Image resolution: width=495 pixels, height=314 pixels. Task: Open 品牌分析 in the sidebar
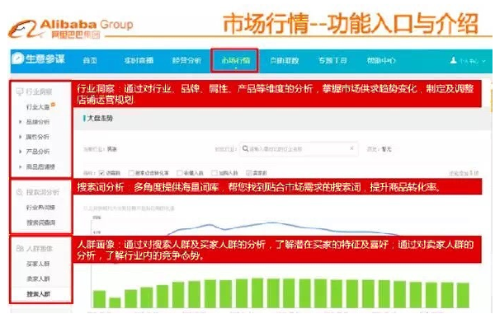[38, 122]
